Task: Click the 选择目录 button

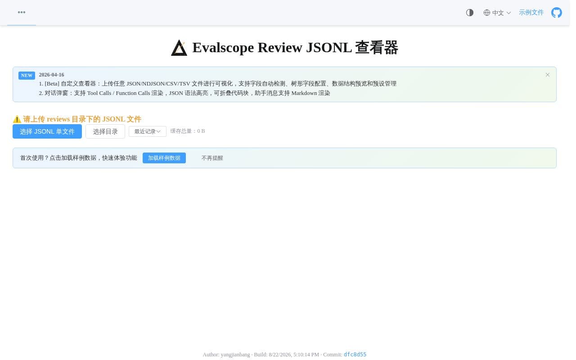Action: tap(105, 131)
